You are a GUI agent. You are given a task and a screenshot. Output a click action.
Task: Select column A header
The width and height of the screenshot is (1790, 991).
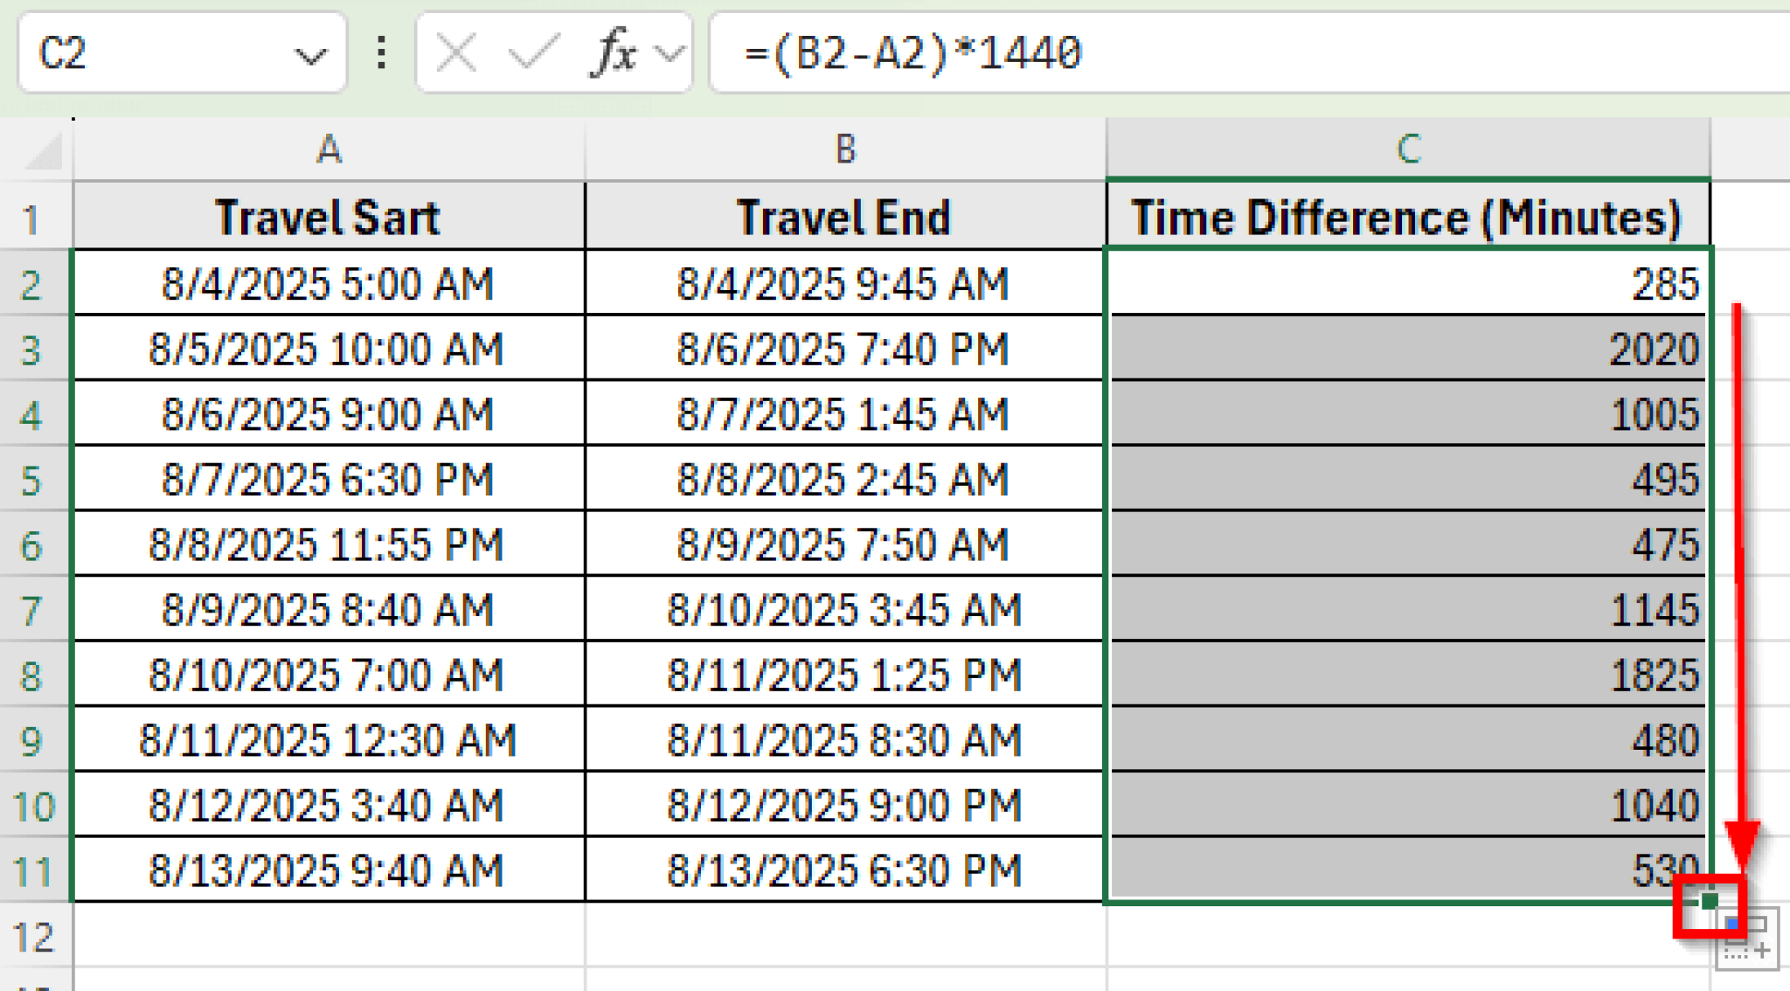click(328, 149)
